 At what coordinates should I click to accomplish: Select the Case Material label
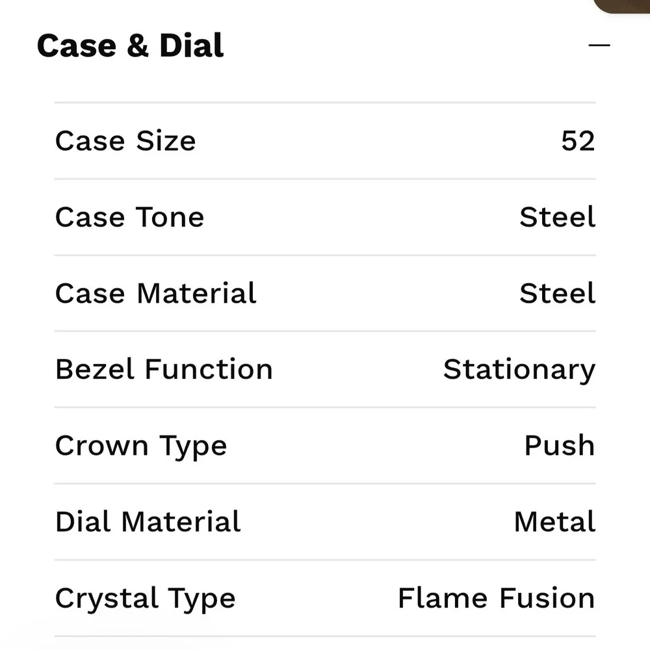pos(156,293)
